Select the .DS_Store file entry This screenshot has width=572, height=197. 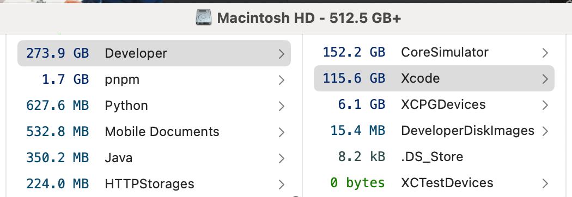click(x=434, y=157)
